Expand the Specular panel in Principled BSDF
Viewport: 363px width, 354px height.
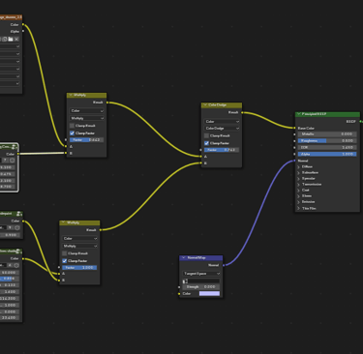point(298,178)
